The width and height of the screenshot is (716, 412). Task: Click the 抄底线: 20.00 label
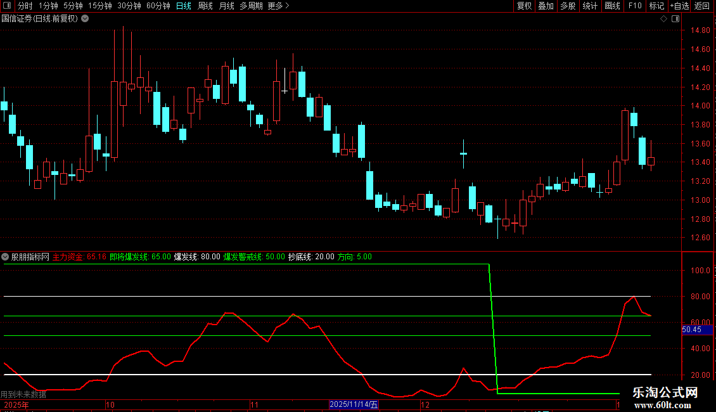coord(311,257)
